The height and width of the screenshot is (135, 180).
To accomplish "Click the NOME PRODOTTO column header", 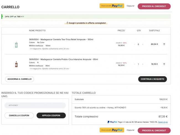I will (x=37, y=30).
